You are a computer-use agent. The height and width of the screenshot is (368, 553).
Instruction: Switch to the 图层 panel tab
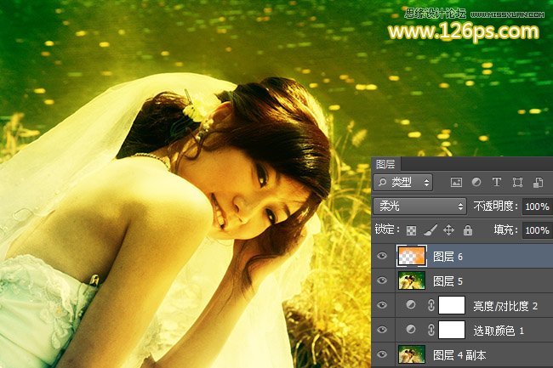[385, 164]
